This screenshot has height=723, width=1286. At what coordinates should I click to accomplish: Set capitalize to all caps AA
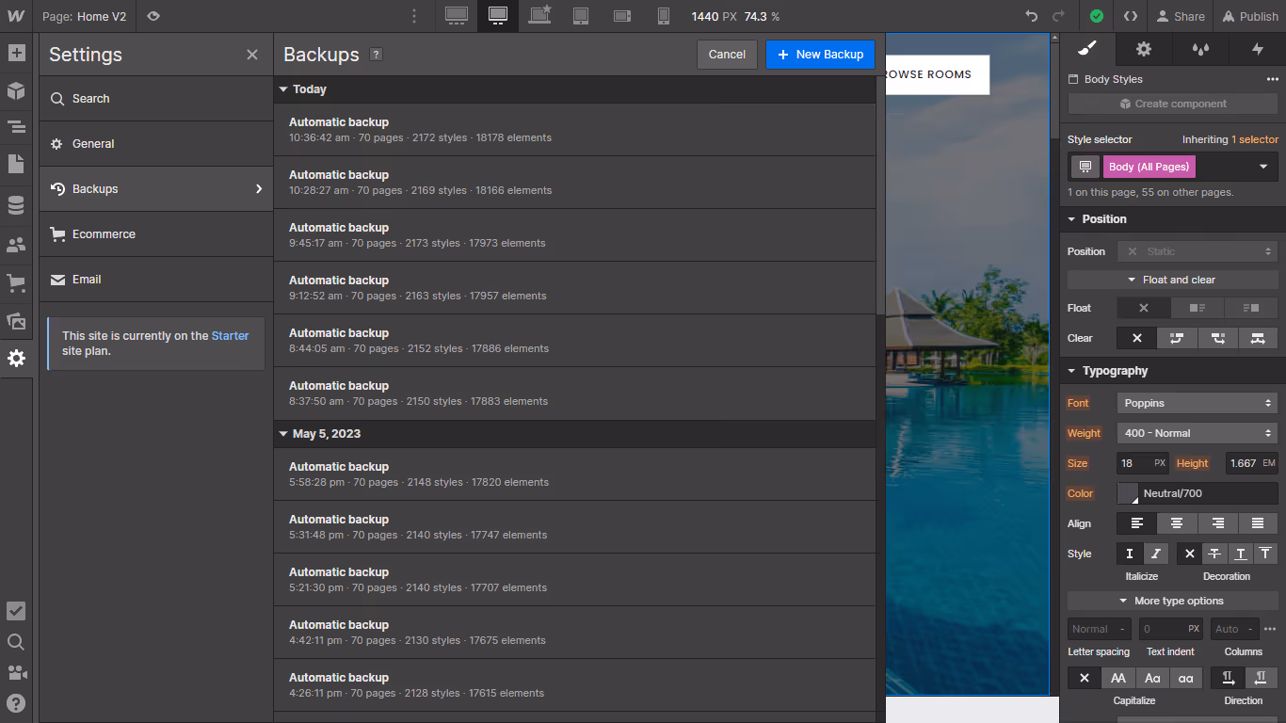(1118, 678)
